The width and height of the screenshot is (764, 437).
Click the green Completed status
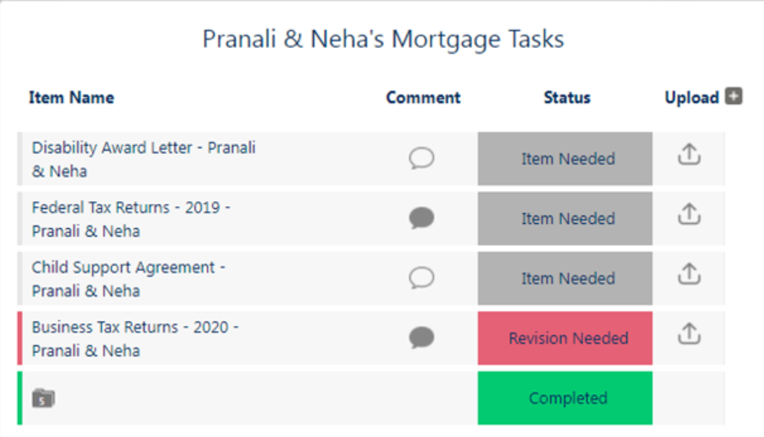tap(565, 398)
